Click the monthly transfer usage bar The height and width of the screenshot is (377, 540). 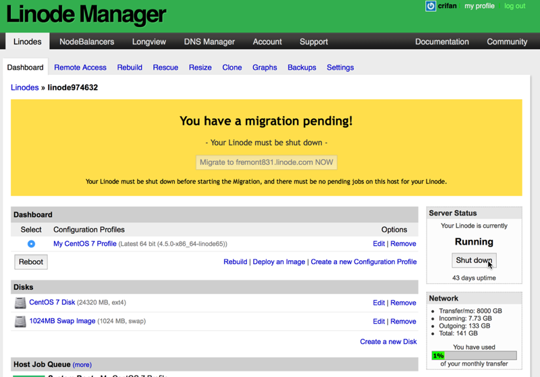[474, 355]
